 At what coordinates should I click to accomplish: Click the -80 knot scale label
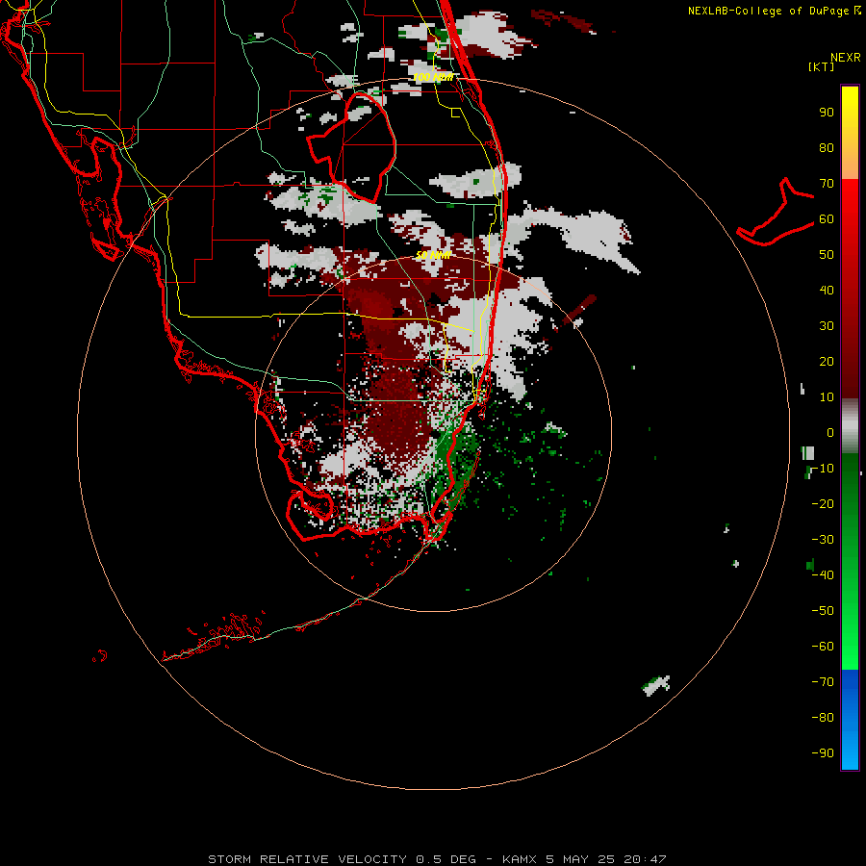tap(823, 718)
